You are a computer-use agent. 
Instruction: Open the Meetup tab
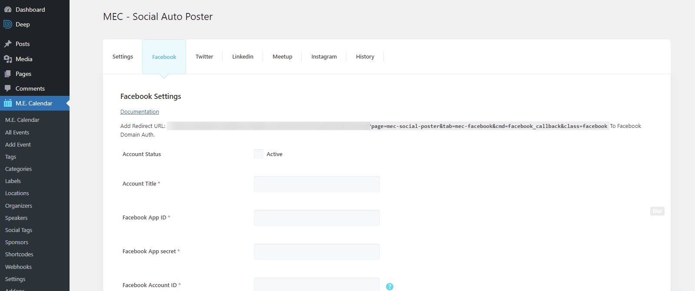[283, 57]
